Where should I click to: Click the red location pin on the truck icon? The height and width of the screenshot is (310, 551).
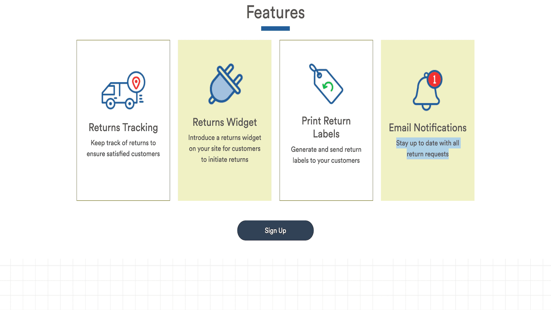pyautogui.click(x=136, y=82)
